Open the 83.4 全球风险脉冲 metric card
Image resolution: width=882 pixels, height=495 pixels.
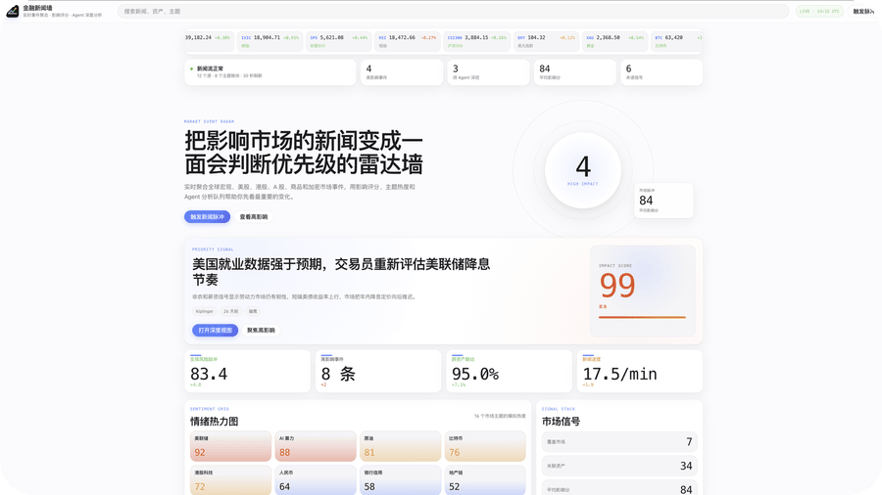[248, 371]
